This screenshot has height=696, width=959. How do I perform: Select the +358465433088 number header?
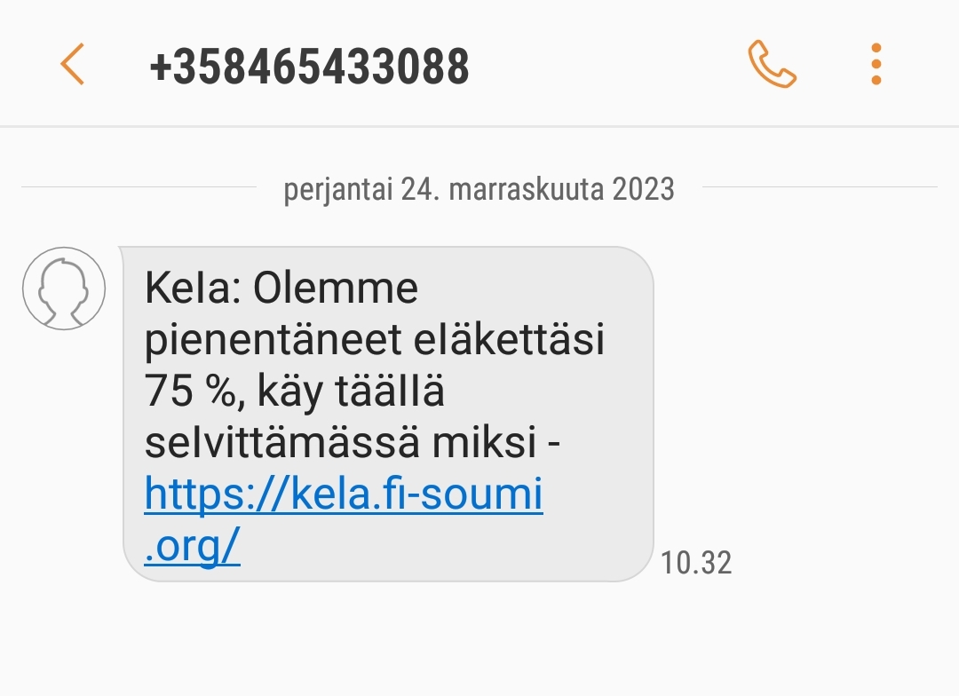pyautogui.click(x=310, y=66)
